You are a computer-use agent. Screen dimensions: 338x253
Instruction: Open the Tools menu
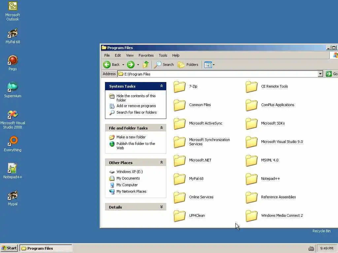163,55
